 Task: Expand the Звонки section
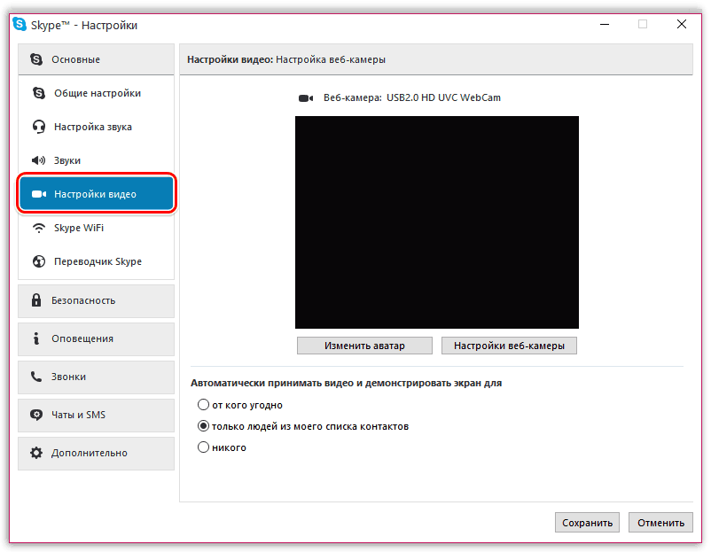tap(96, 377)
